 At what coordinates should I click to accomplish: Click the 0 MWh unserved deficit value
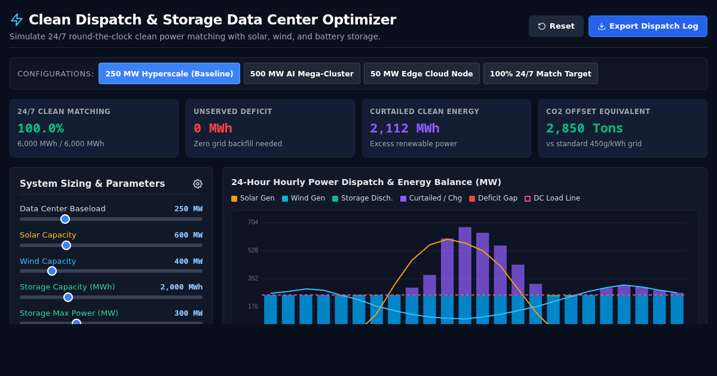point(213,128)
